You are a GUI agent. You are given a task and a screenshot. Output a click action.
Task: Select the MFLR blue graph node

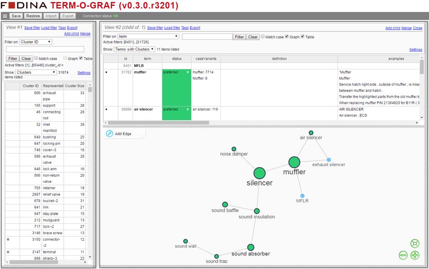click(x=302, y=196)
